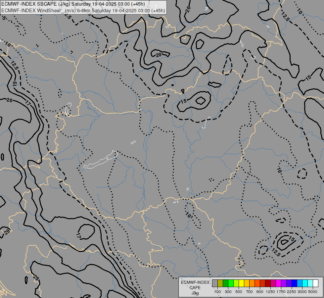324x298 pixels.
Task: Click the legend value 3000
Action: point(302,292)
